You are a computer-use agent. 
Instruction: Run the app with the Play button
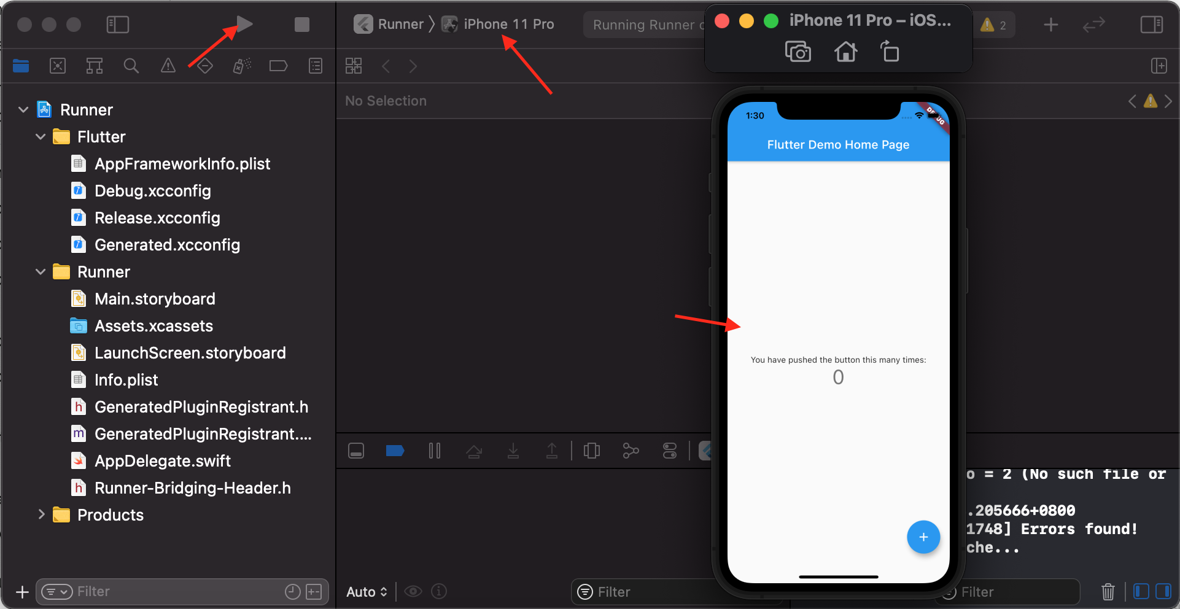coord(244,25)
